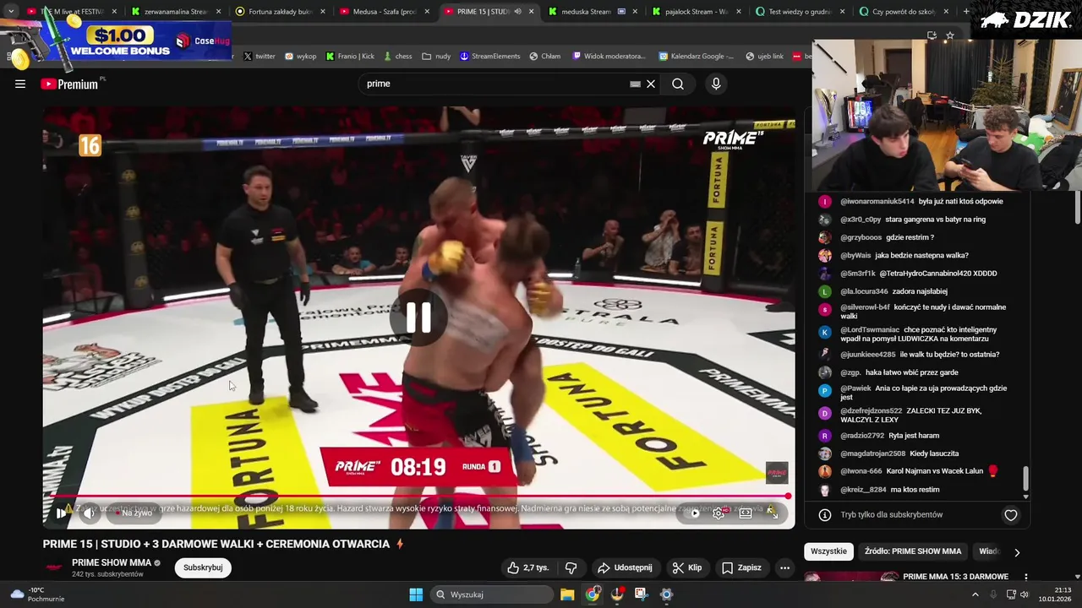Dislike the video with thumbs-down

point(571,567)
